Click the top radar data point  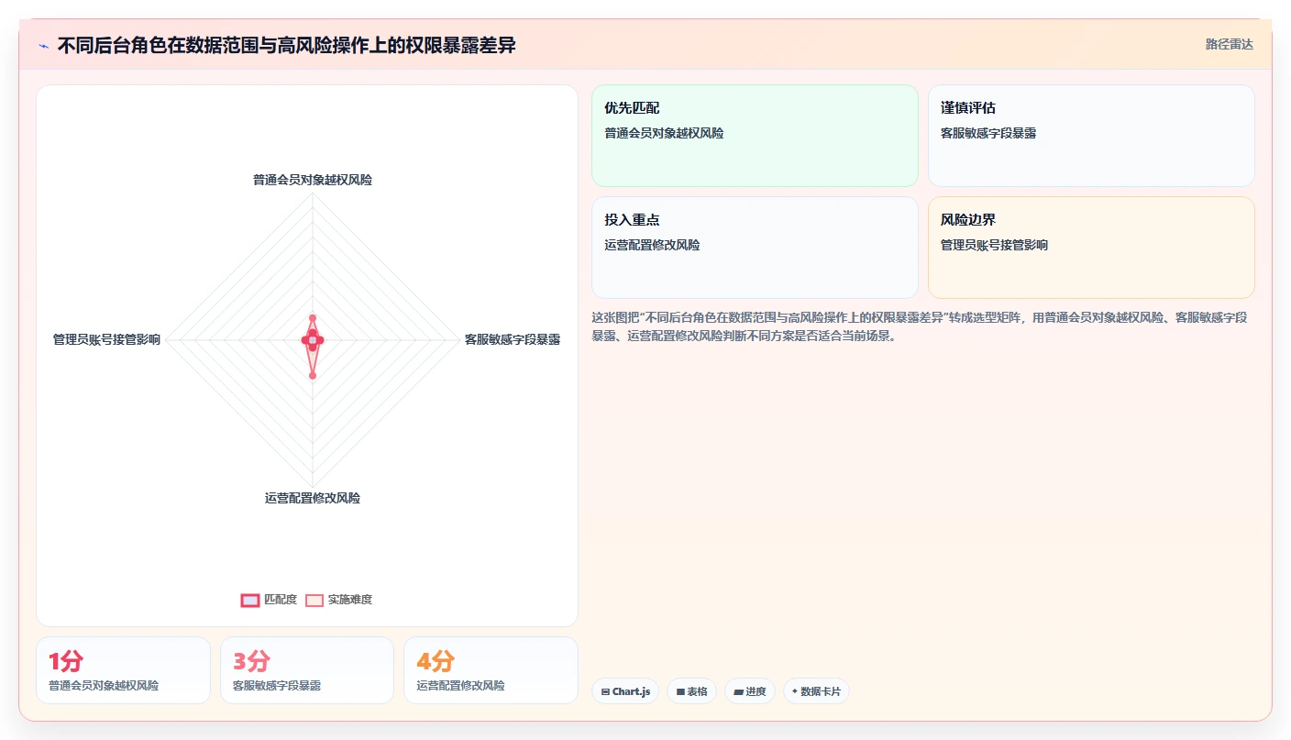tap(313, 318)
